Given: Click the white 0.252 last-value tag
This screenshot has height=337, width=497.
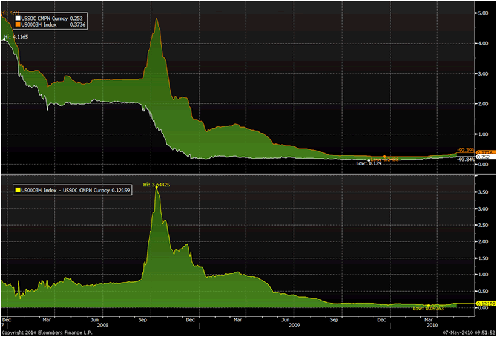Looking at the screenshot, I should [x=485, y=157].
